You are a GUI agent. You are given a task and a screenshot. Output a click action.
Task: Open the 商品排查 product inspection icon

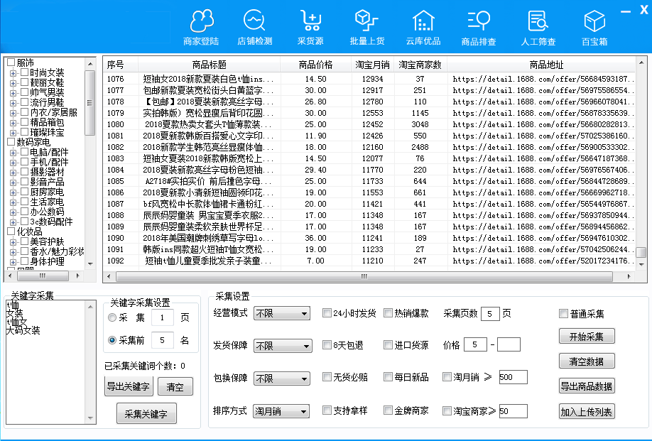(x=479, y=28)
